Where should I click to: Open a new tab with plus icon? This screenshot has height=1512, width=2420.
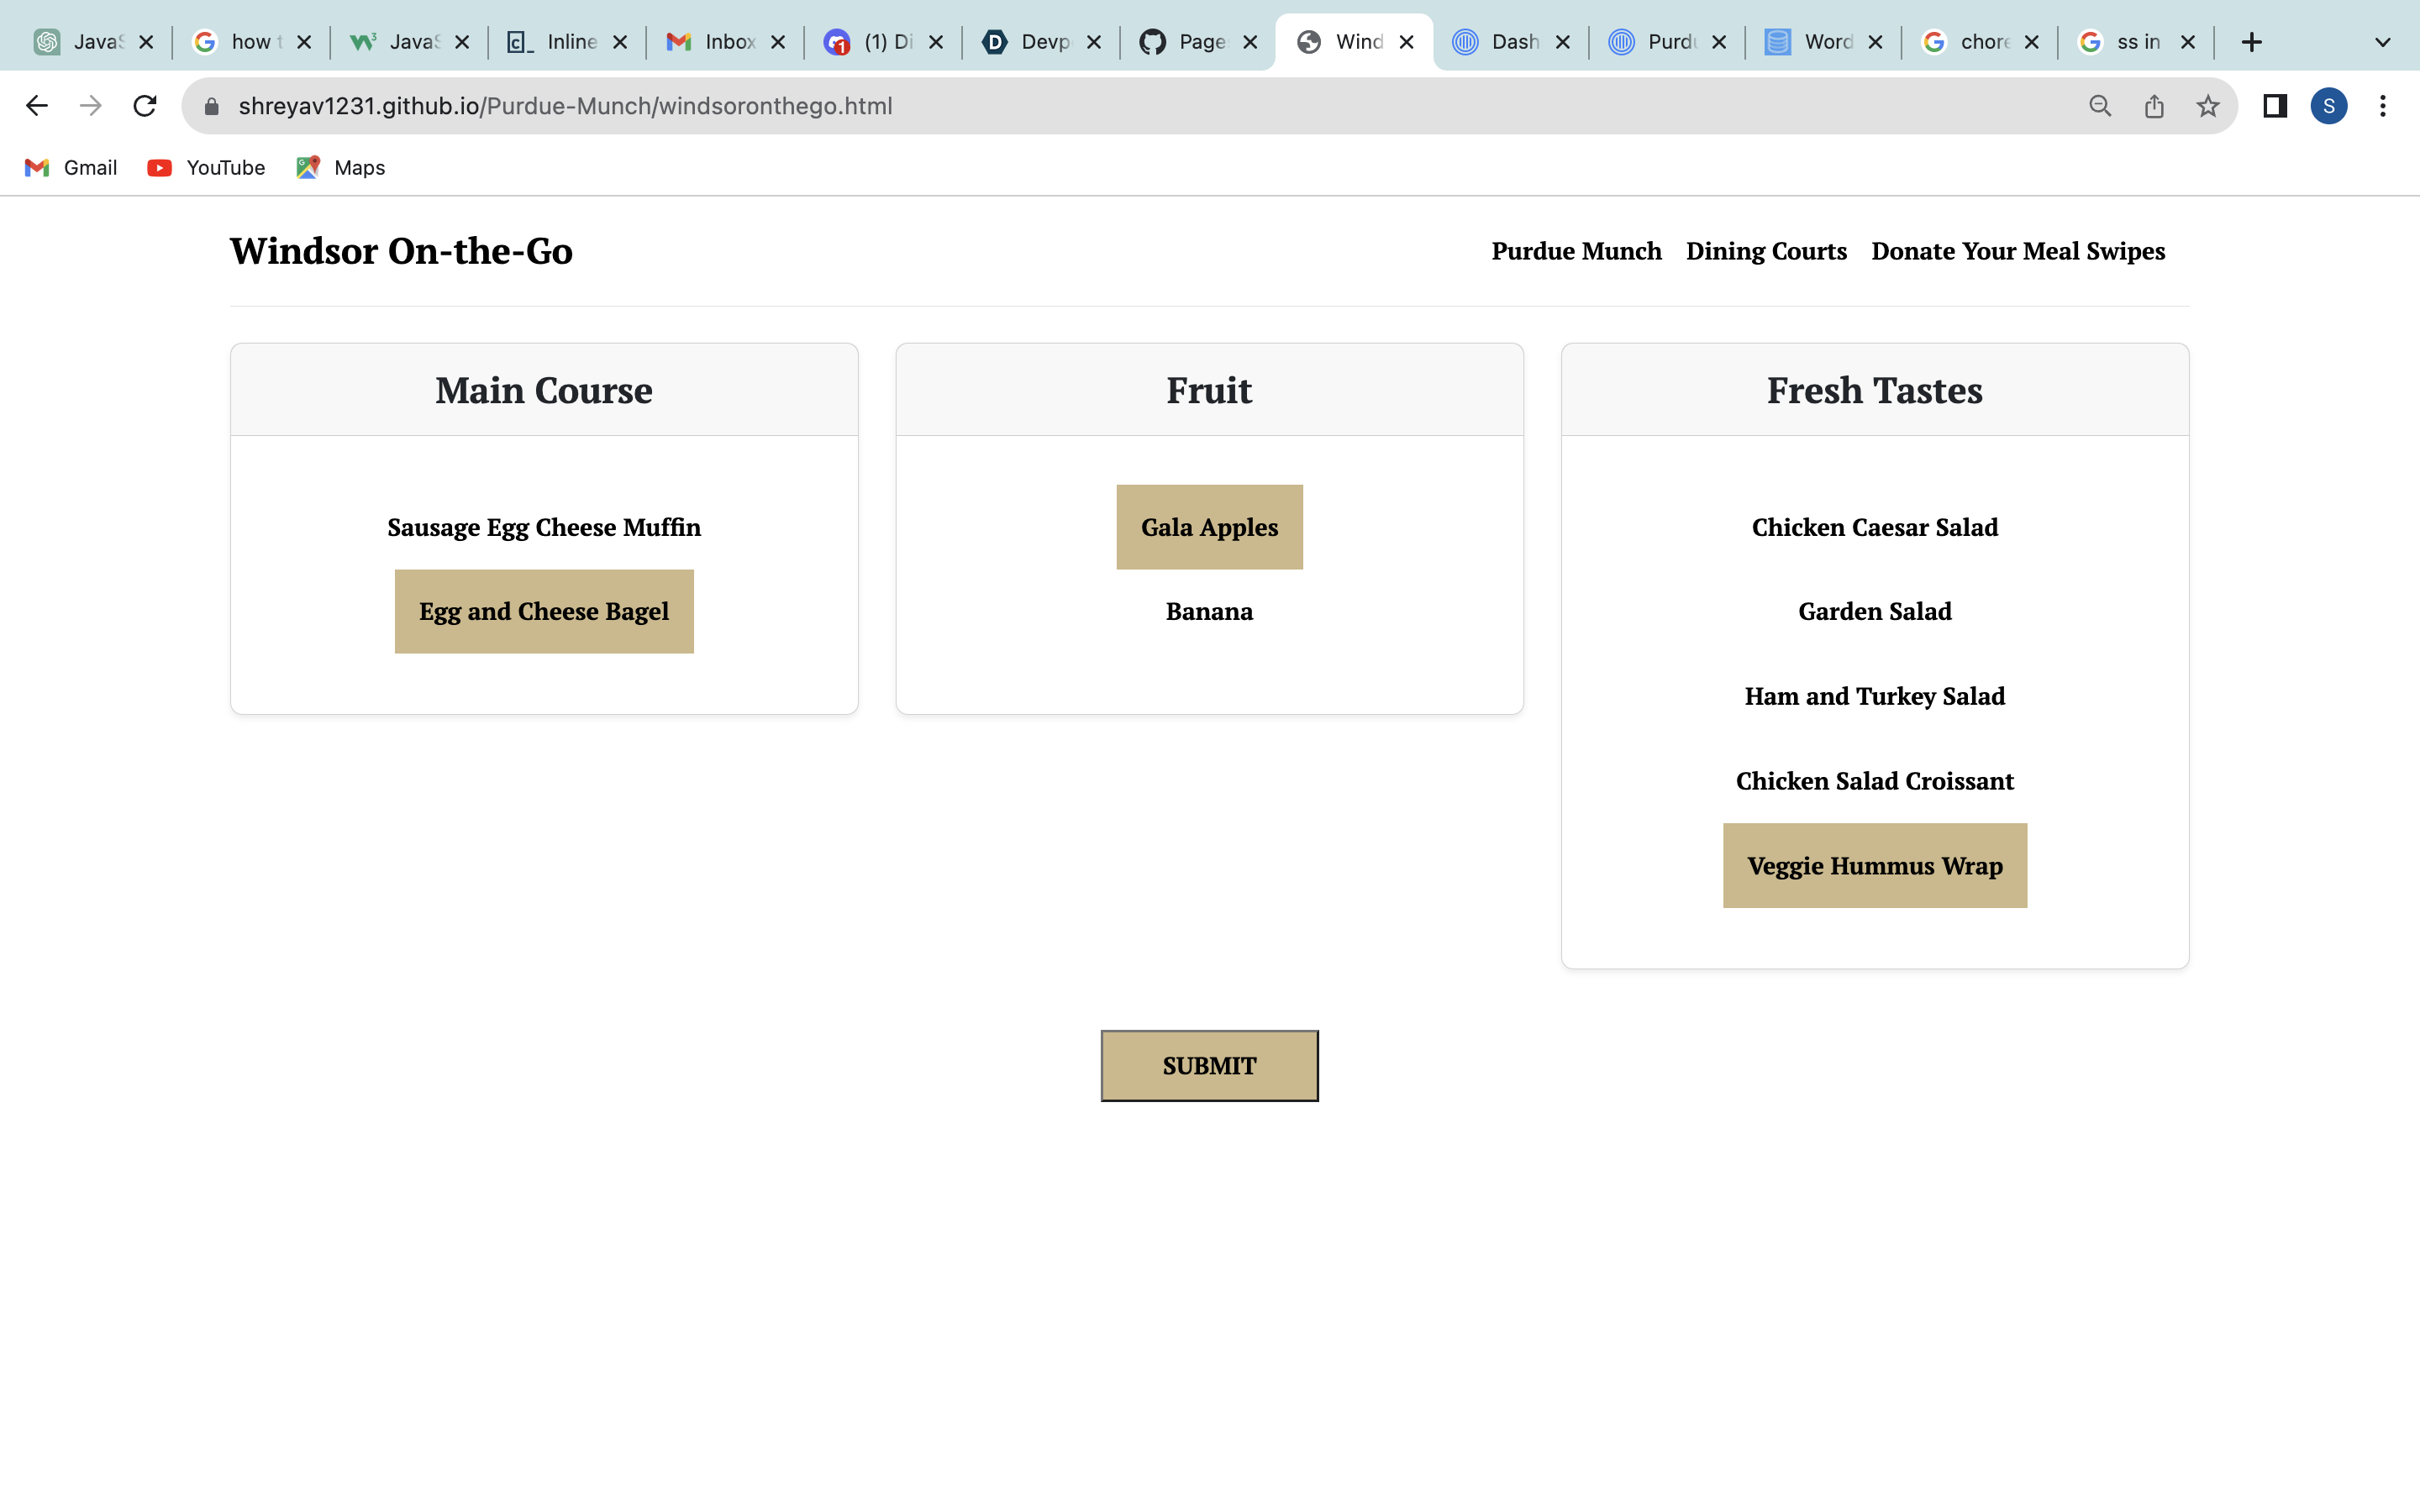tap(2251, 42)
